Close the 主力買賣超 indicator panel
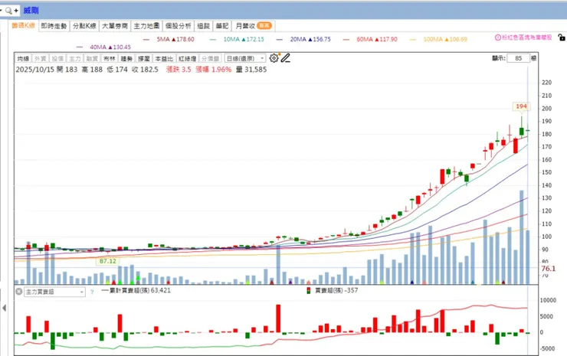The height and width of the screenshot is (356, 567). pos(19,291)
